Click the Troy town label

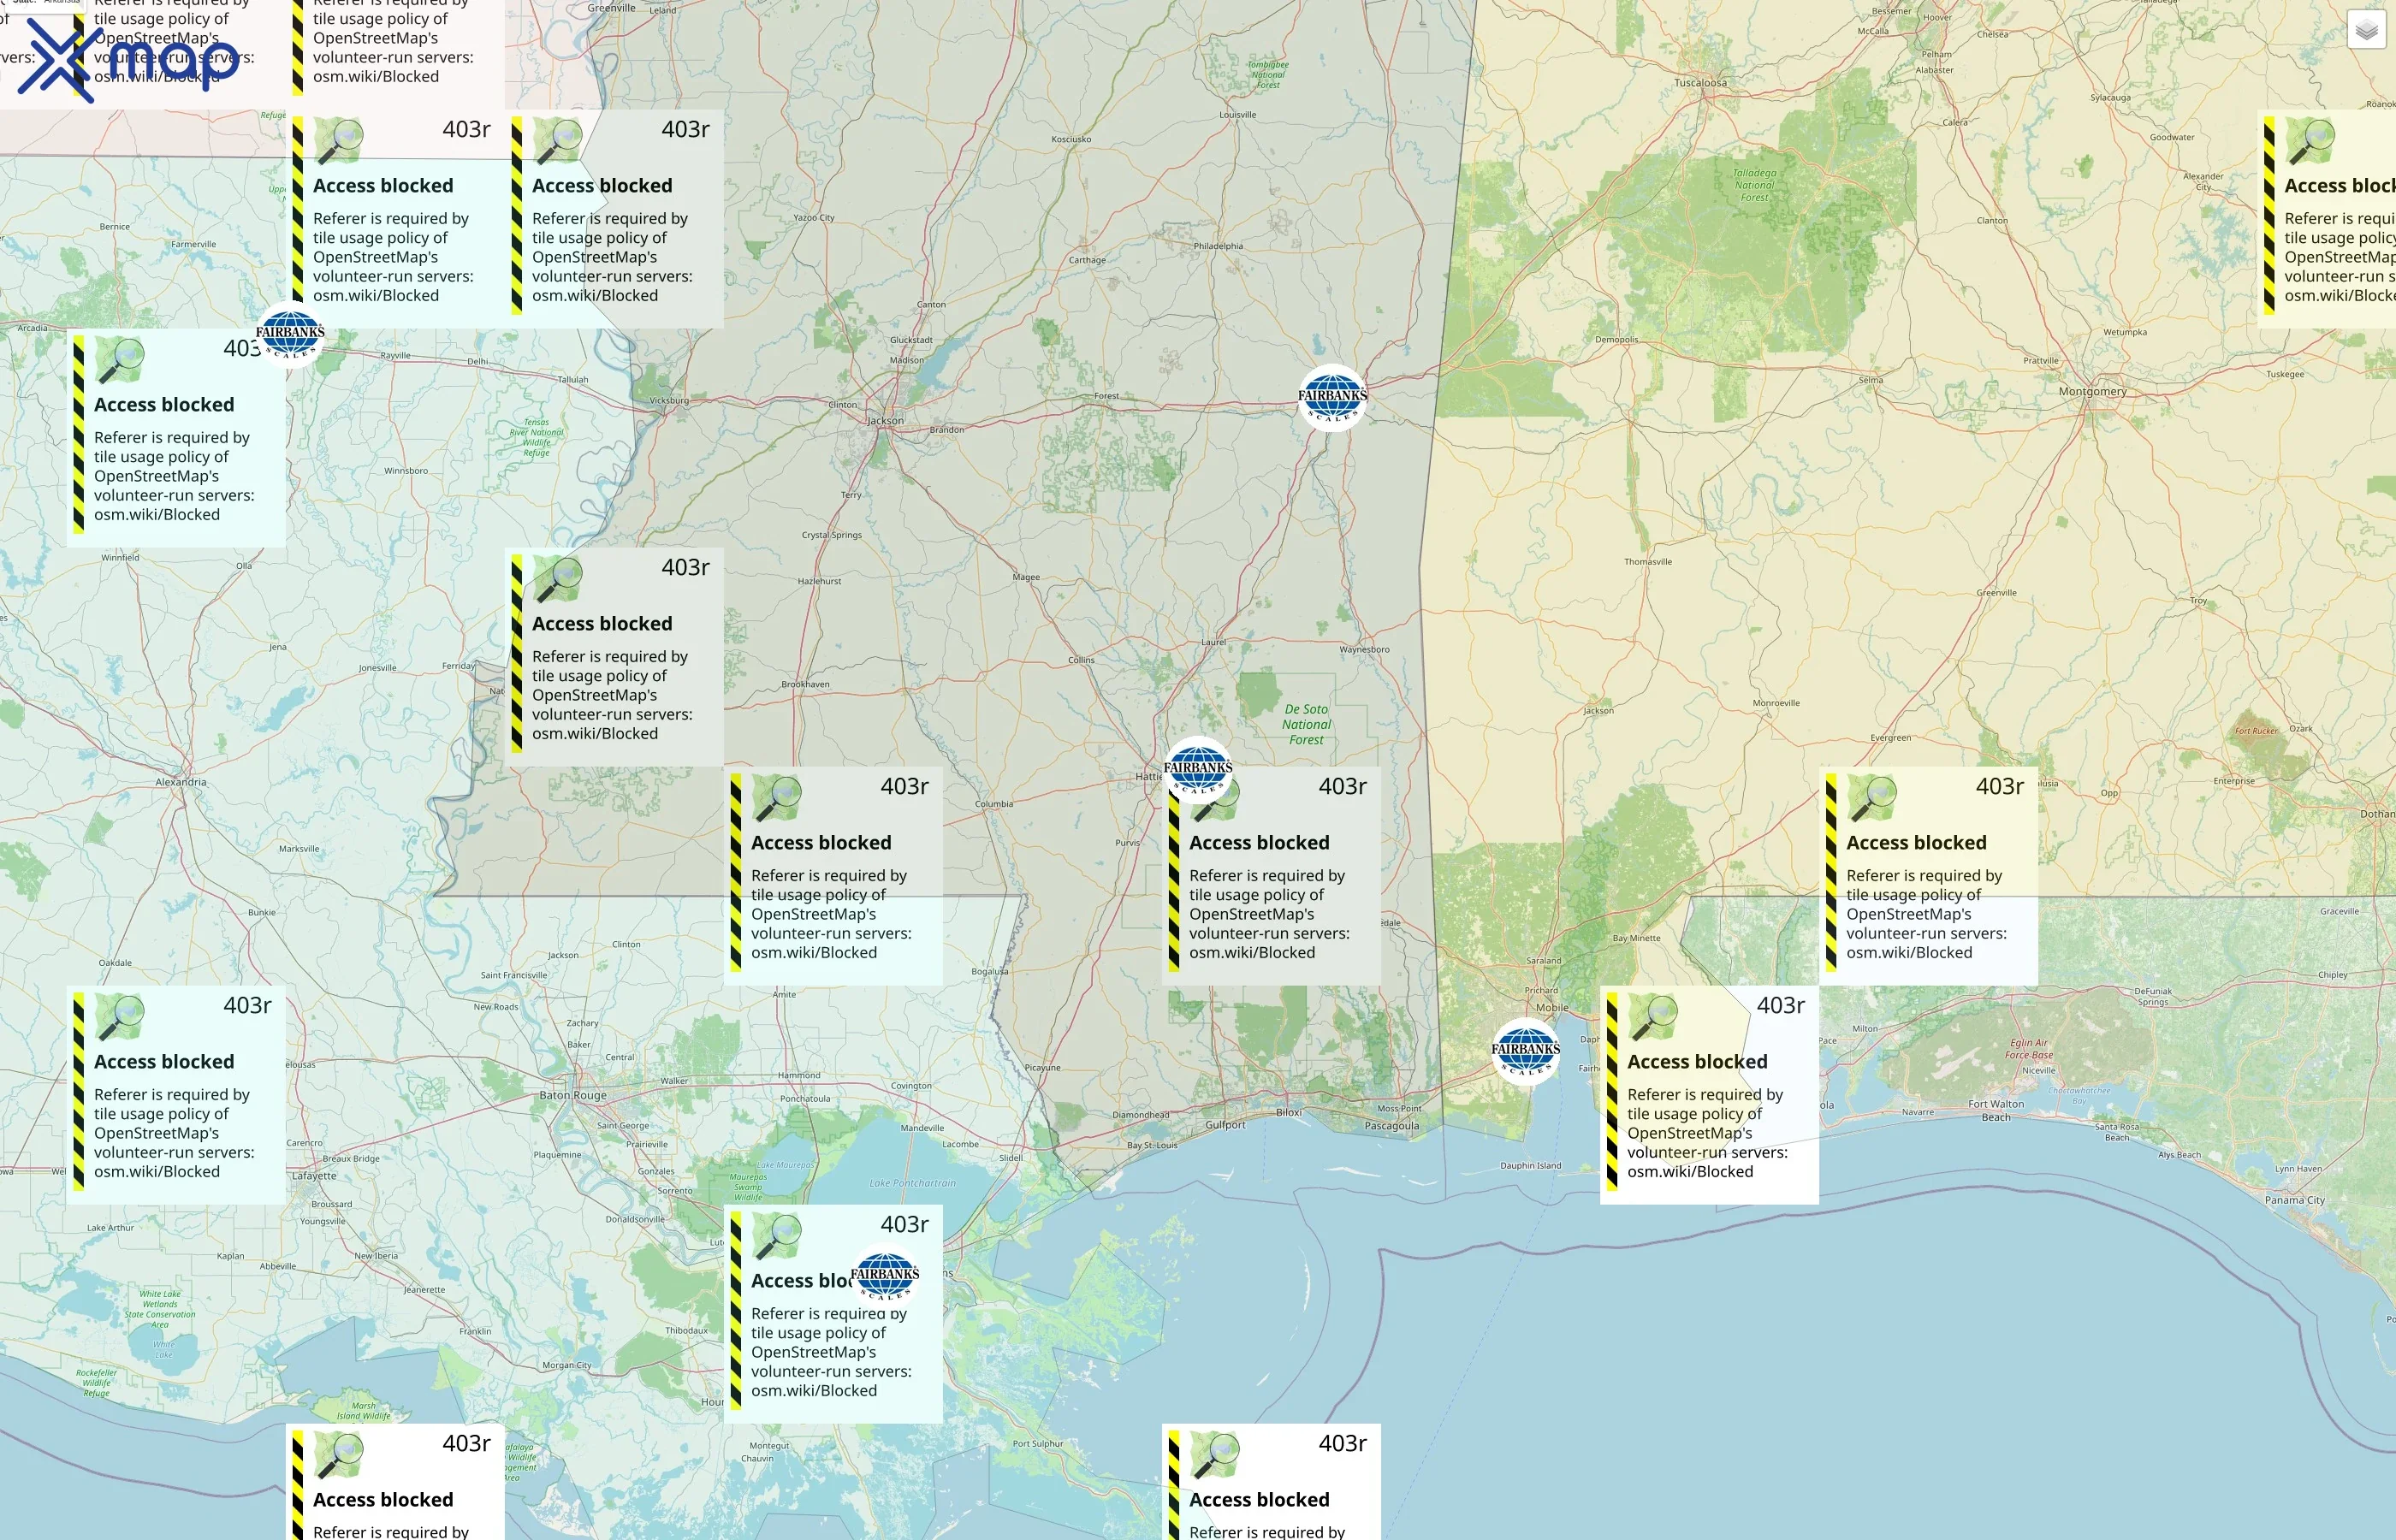click(x=2198, y=601)
